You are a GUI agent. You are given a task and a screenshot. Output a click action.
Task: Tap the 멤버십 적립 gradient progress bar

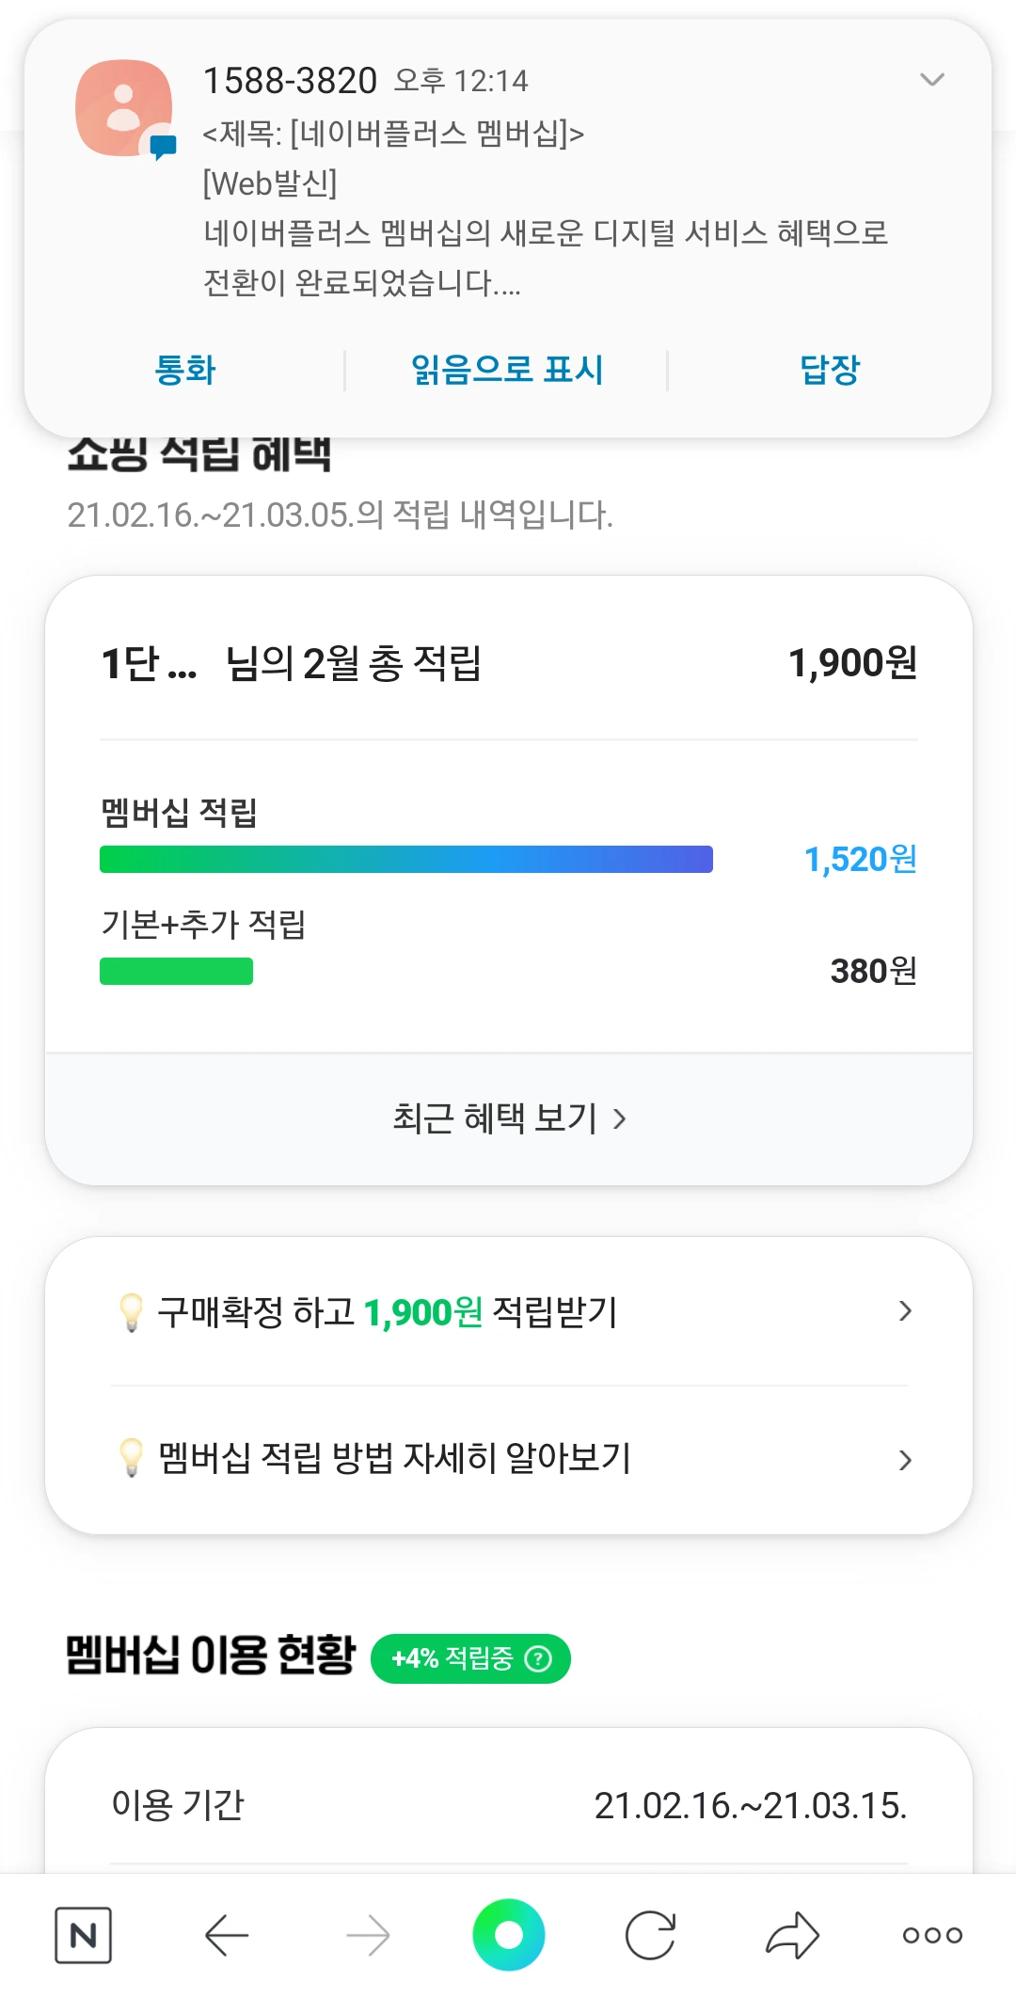tap(406, 860)
